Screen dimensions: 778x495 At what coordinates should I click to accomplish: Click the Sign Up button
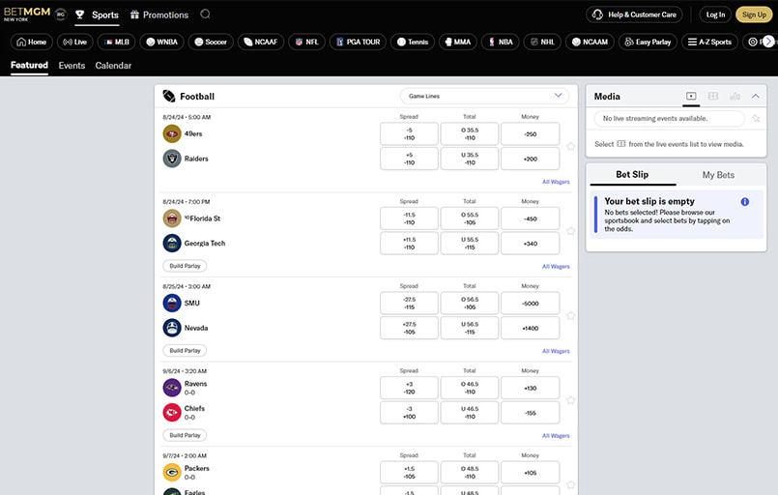(x=754, y=15)
